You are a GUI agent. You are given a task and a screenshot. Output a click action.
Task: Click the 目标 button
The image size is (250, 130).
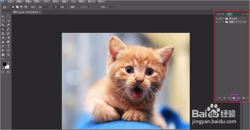62,7
